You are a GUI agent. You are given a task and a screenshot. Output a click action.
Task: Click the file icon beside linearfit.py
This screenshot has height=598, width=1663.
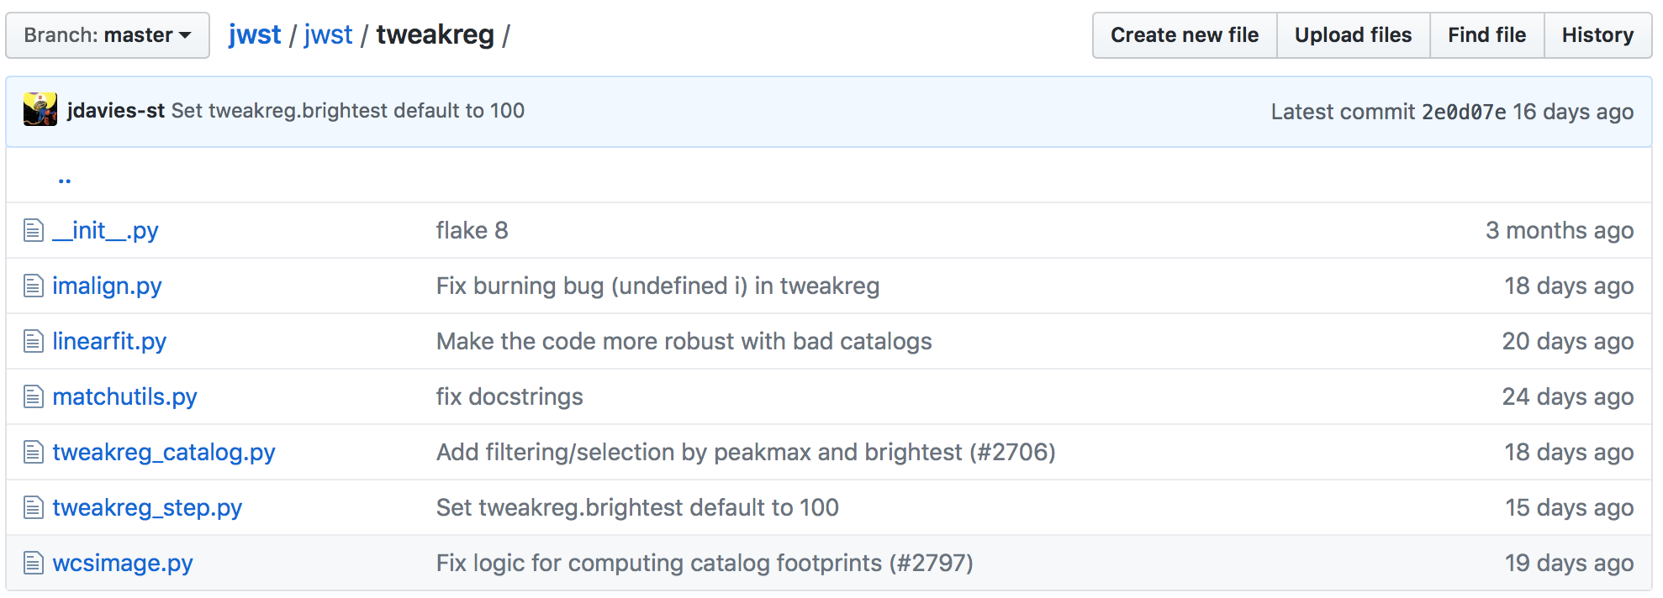pos(33,341)
